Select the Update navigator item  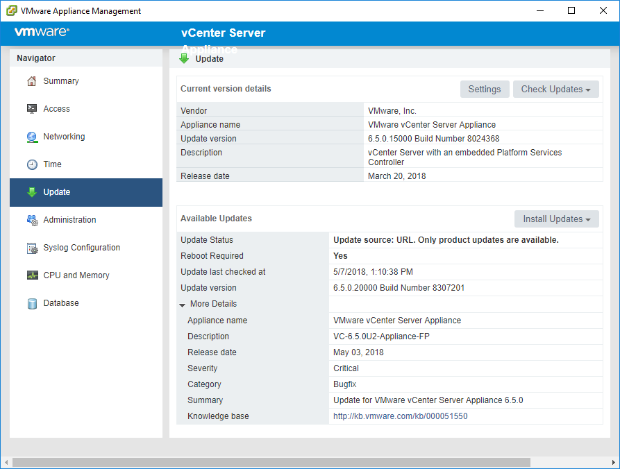click(86, 192)
